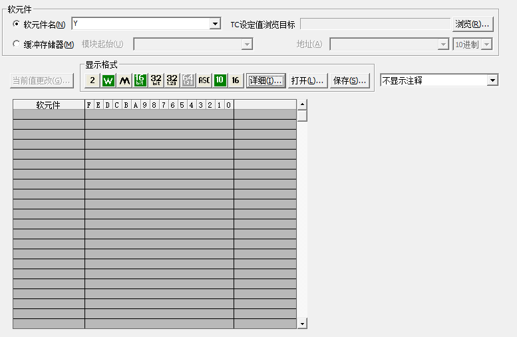Click the device table's scroll down arrow

pyautogui.click(x=302, y=323)
